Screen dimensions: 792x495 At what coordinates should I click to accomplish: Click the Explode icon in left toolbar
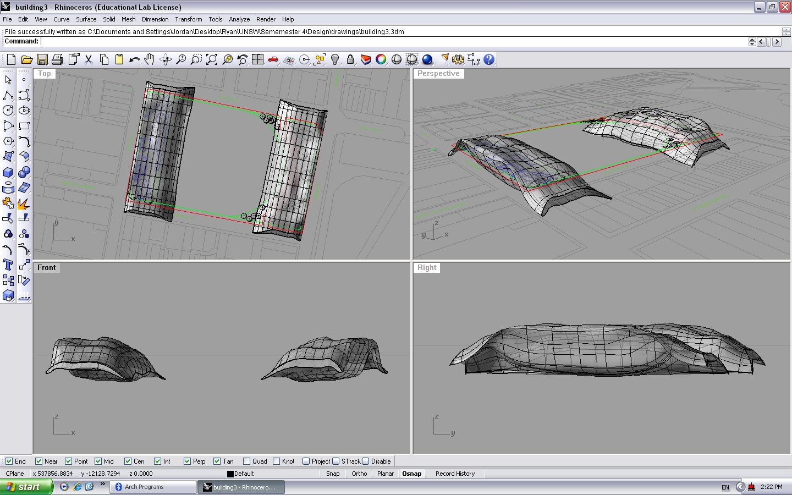pos(24,203)
